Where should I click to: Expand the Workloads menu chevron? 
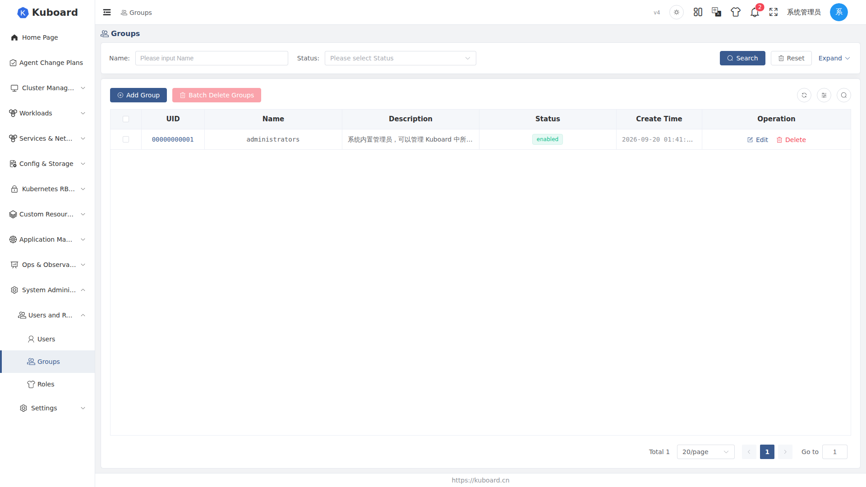click(x=83, y=113)
